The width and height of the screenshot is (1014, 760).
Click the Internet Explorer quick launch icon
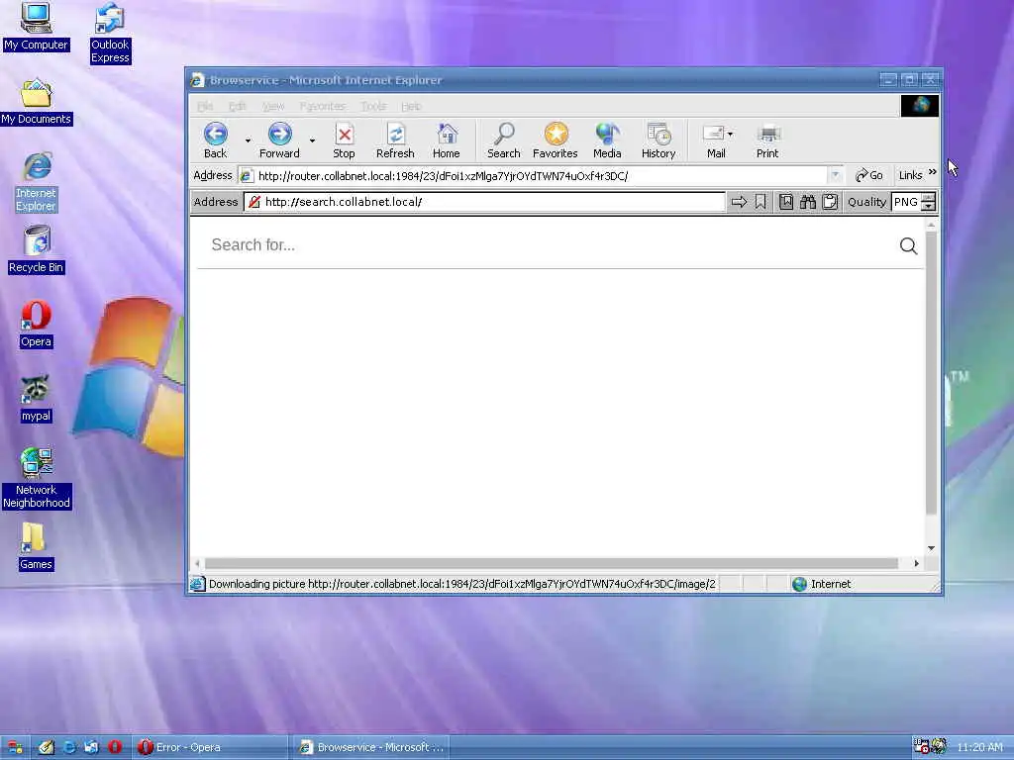[x=68, y=747]
